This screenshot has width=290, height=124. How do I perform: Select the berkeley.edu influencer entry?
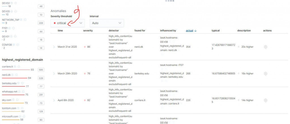click(9, 83)
